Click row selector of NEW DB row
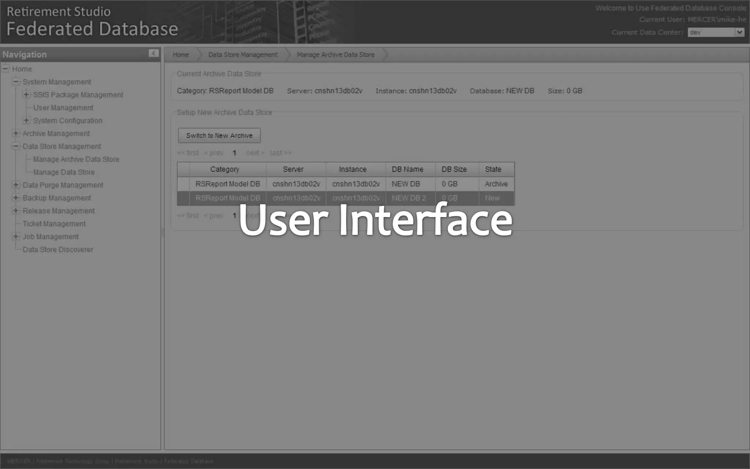 (183, 184)
